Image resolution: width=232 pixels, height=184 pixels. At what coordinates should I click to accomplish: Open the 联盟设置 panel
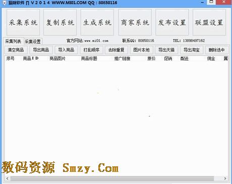209,22
